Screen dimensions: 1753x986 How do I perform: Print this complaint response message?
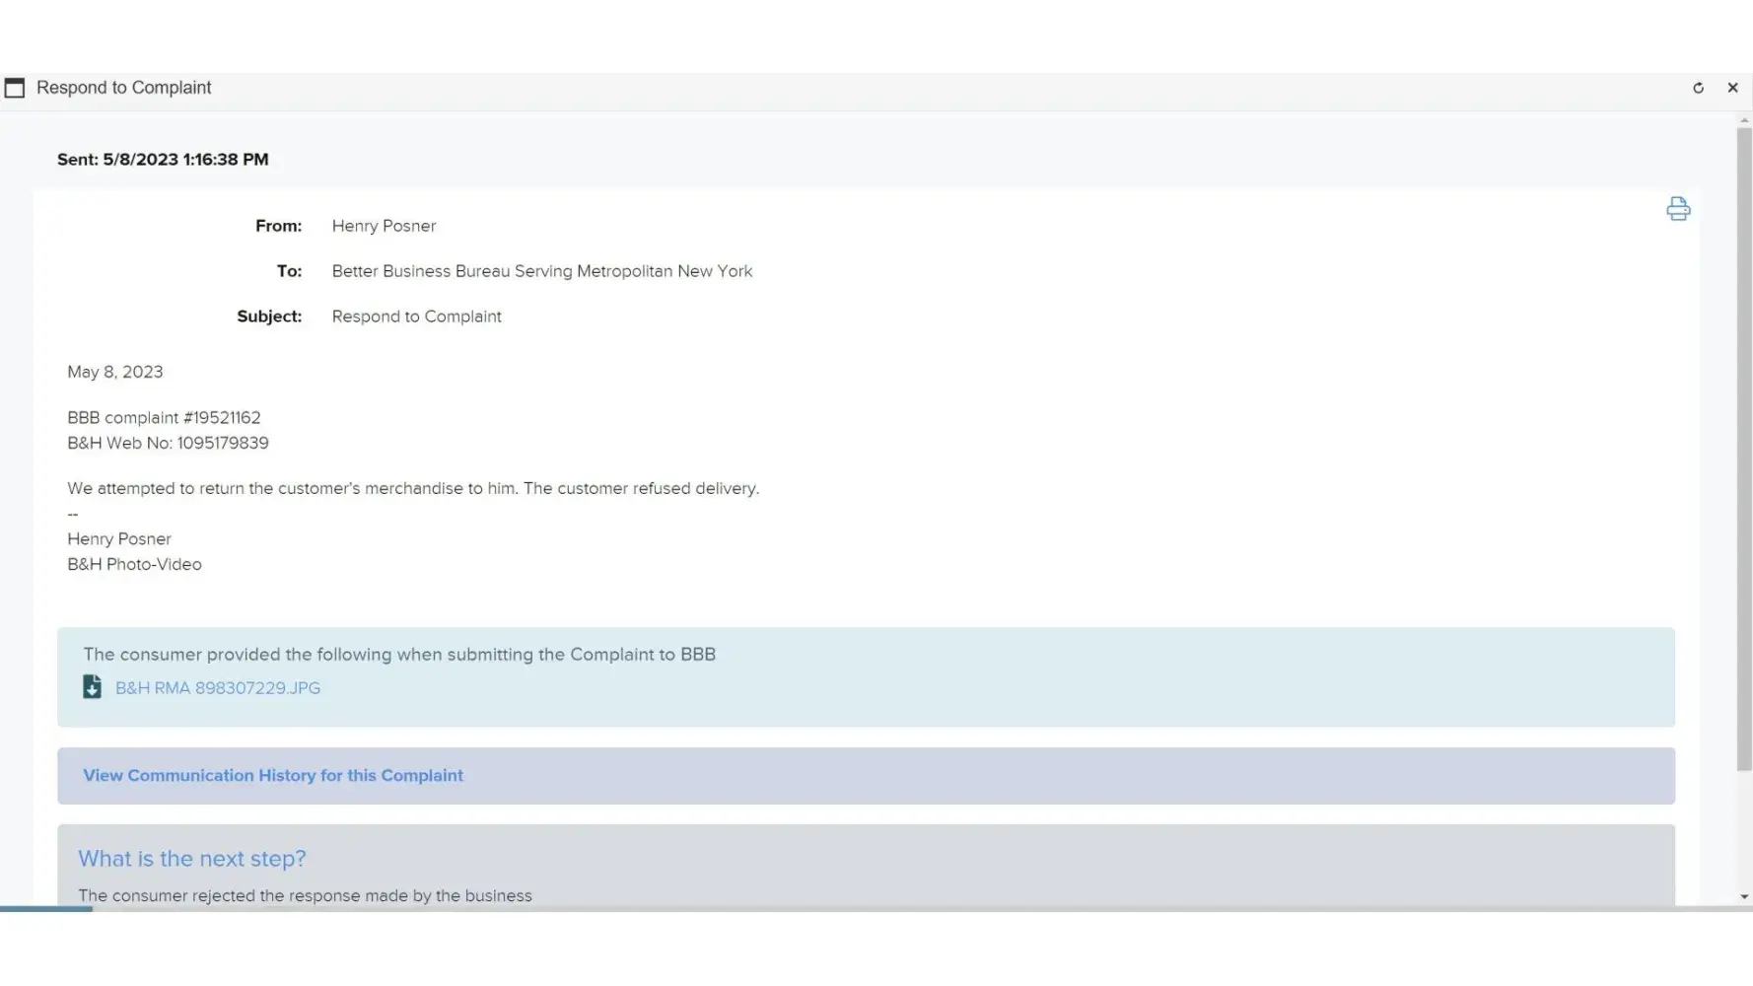(x=1678, y=209)
